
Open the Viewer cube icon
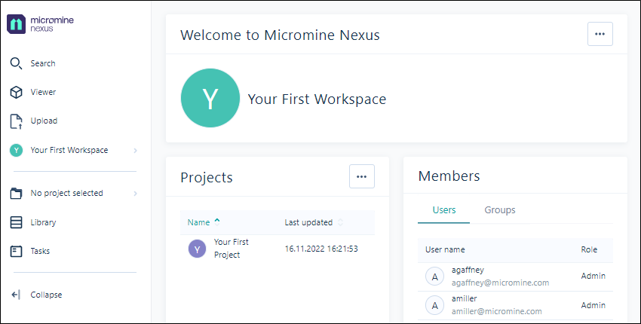point(16,93)
